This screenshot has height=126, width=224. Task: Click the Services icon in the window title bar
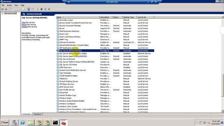click(1, 1)
